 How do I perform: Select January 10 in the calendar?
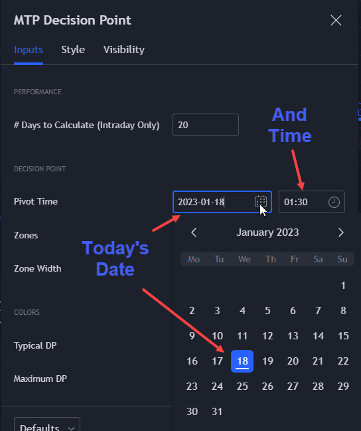(217, 336)
